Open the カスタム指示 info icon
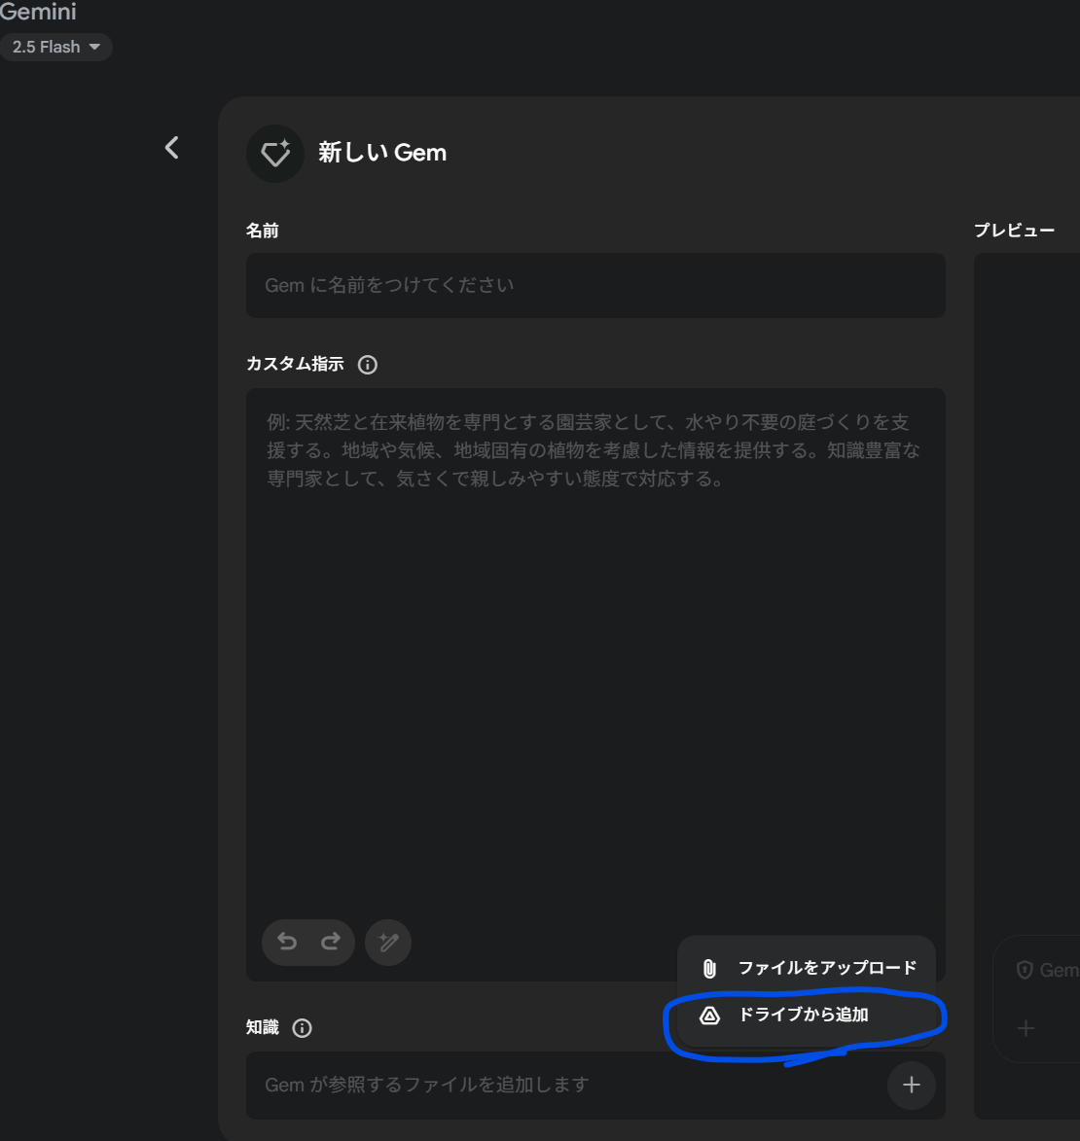Image resolution: width=1080 pixels, height=1141 pixels. (x=368, y=365)
